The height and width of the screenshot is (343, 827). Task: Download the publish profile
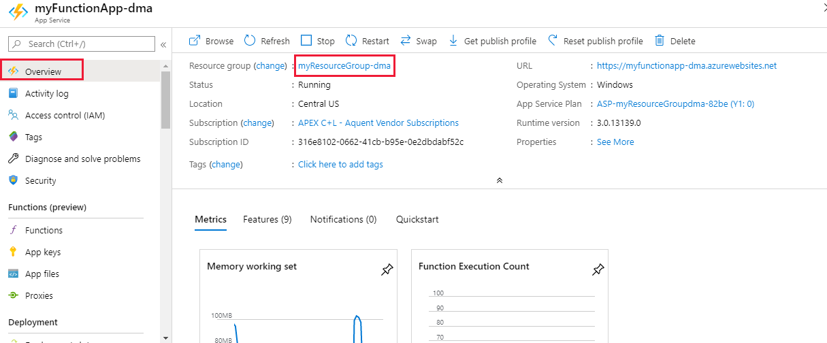[x=453, y=41]
